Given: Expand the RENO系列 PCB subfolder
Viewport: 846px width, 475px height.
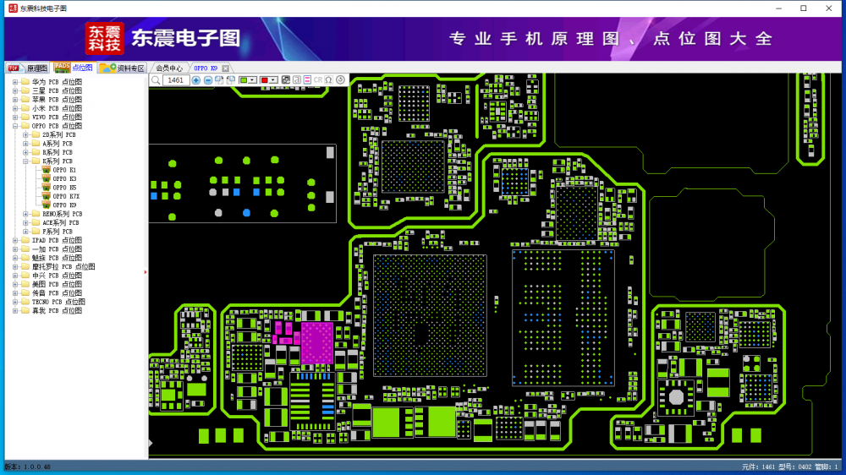Looking at the screenshot, I should pos(25,214).
